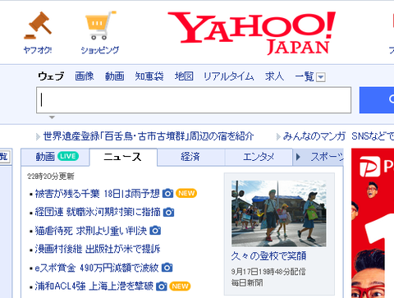Click news photo of children walking to school
Screen dimensions: 394x298
(279, 213)
